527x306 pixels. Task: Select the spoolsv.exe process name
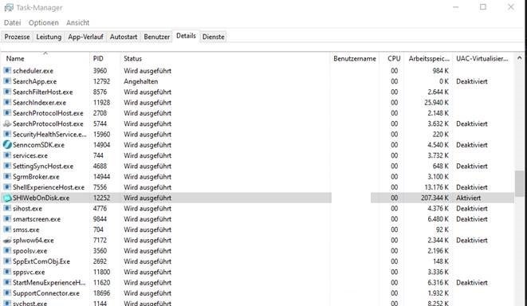pyautogui.click(x=30, y=251)
